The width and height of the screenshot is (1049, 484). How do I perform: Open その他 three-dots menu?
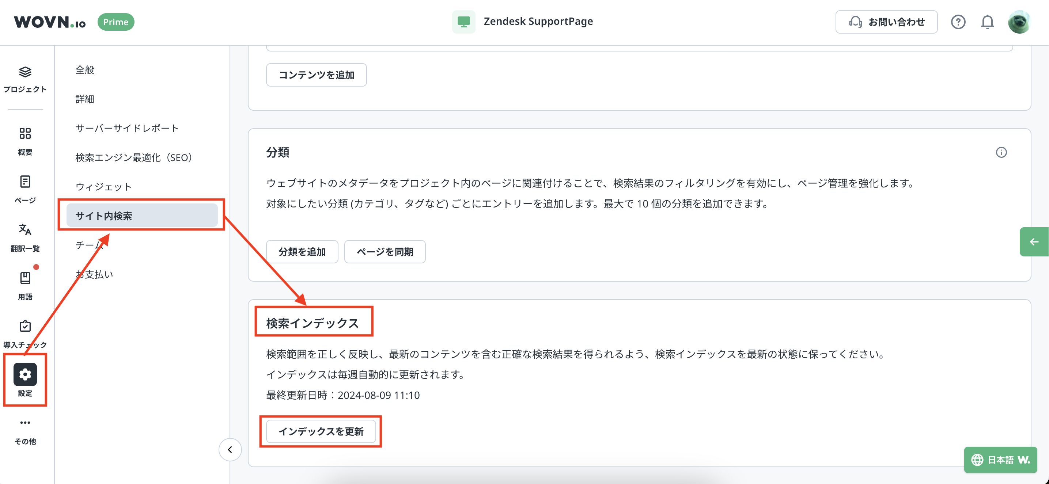(25, 423)
